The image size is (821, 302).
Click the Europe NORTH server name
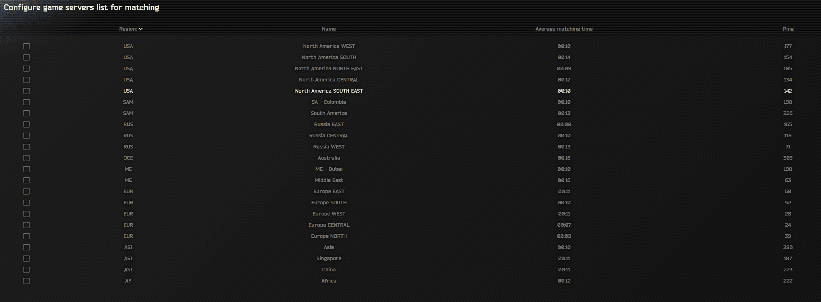329,236
